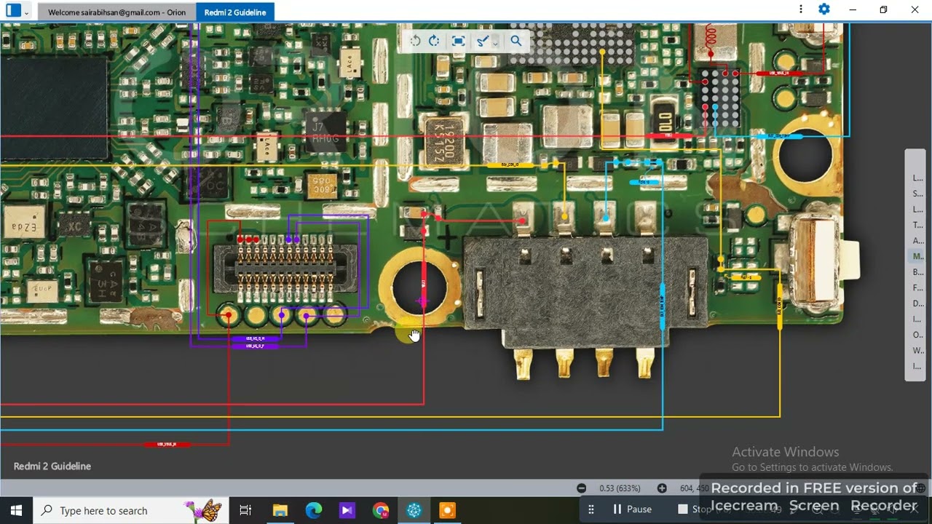This screenshot has height=524, width=932.
Task: Select the 'W...' side list item
Action: [917, 351]
